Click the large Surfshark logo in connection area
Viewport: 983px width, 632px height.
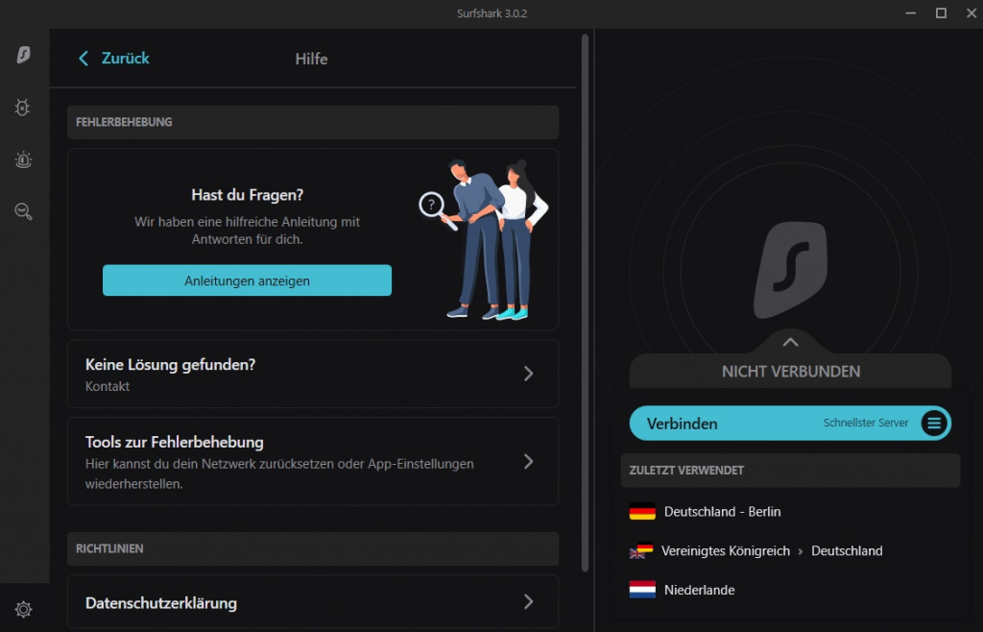[791, 270]
